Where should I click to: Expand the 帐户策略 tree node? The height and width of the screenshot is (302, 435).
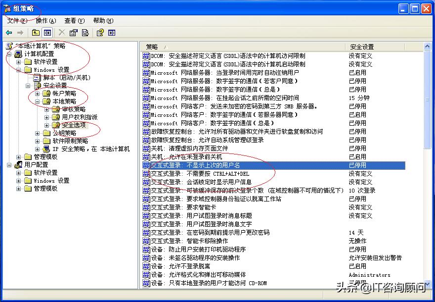[x=38, y=93]
